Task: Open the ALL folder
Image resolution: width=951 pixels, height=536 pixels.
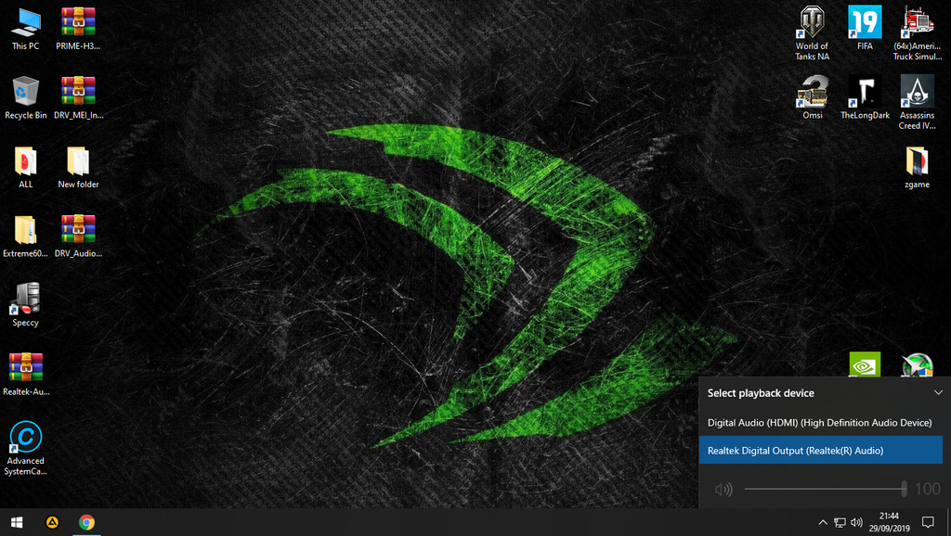Action: 25,167
